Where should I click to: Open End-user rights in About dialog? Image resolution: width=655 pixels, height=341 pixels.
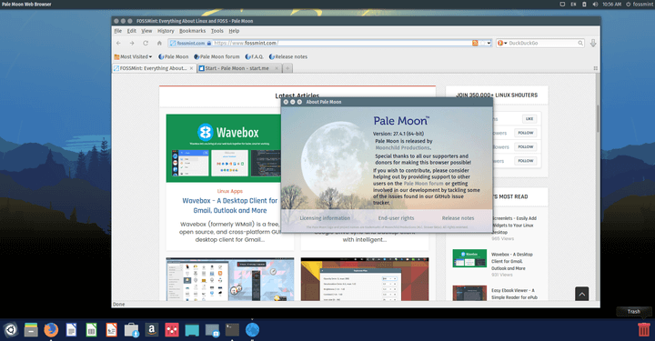click(x=396, y=218)
